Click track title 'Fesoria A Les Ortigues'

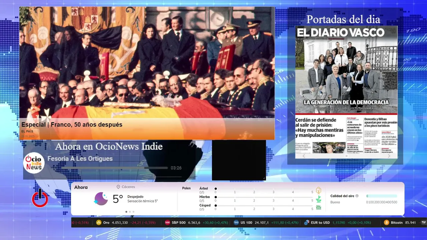80,159
